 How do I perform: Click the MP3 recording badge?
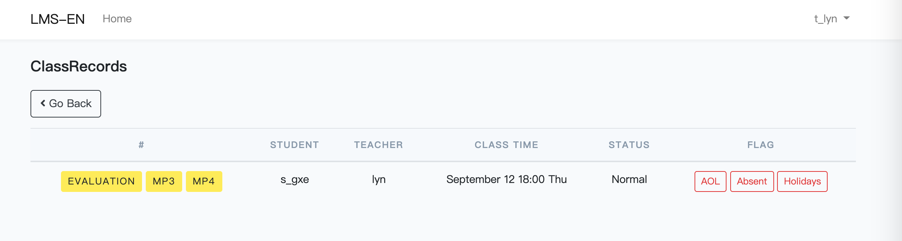tap(164, 181)
